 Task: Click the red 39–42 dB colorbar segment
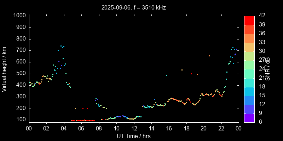pos(249,20)
